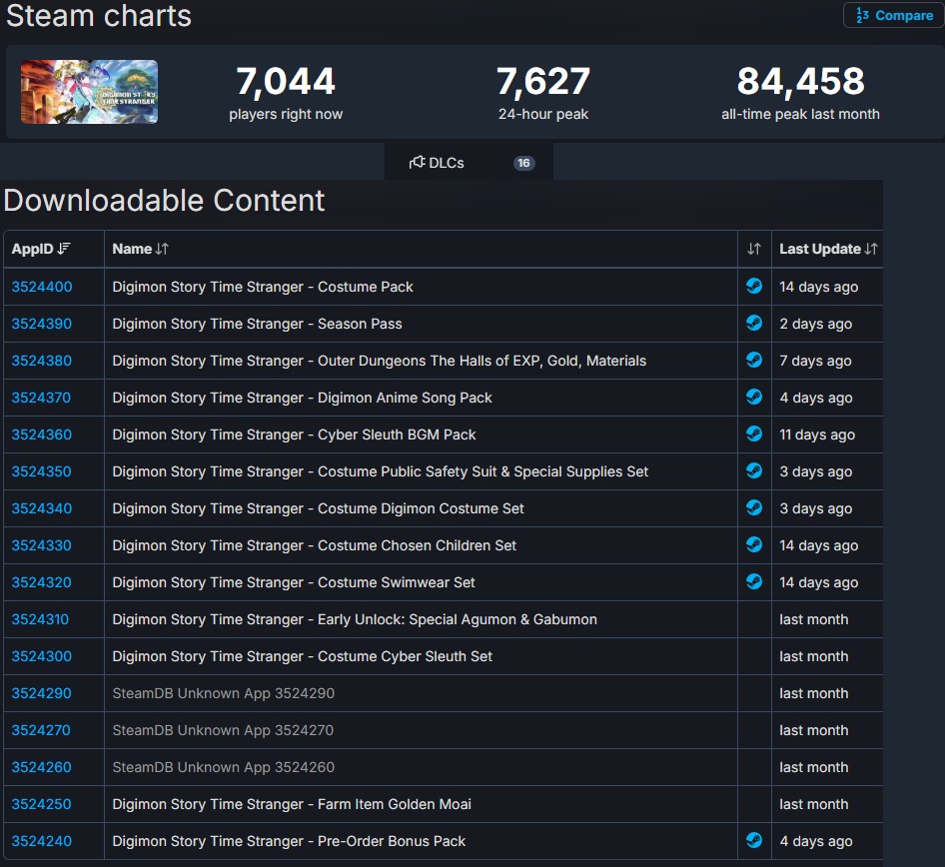Click Steam icon for Chosen Children Set
The height and width of the screenshot is (867, 945).
click(x=754, y=544)
